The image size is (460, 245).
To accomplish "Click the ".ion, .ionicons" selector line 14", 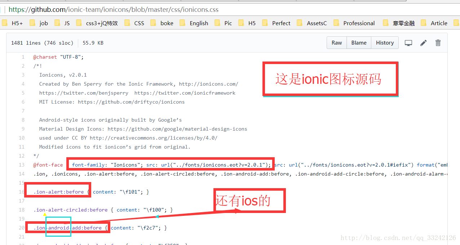I will (240, 174).
